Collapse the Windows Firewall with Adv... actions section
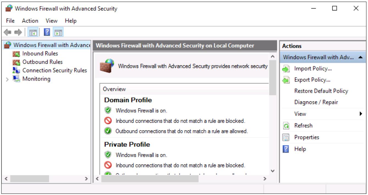Viewport: 368px width, 195px height. pyautogui.click(x=360, y=57)
